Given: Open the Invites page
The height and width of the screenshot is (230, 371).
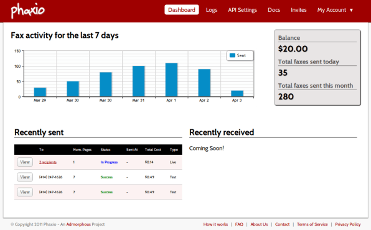Looking at the screenshot, I should tap(299, 10).
